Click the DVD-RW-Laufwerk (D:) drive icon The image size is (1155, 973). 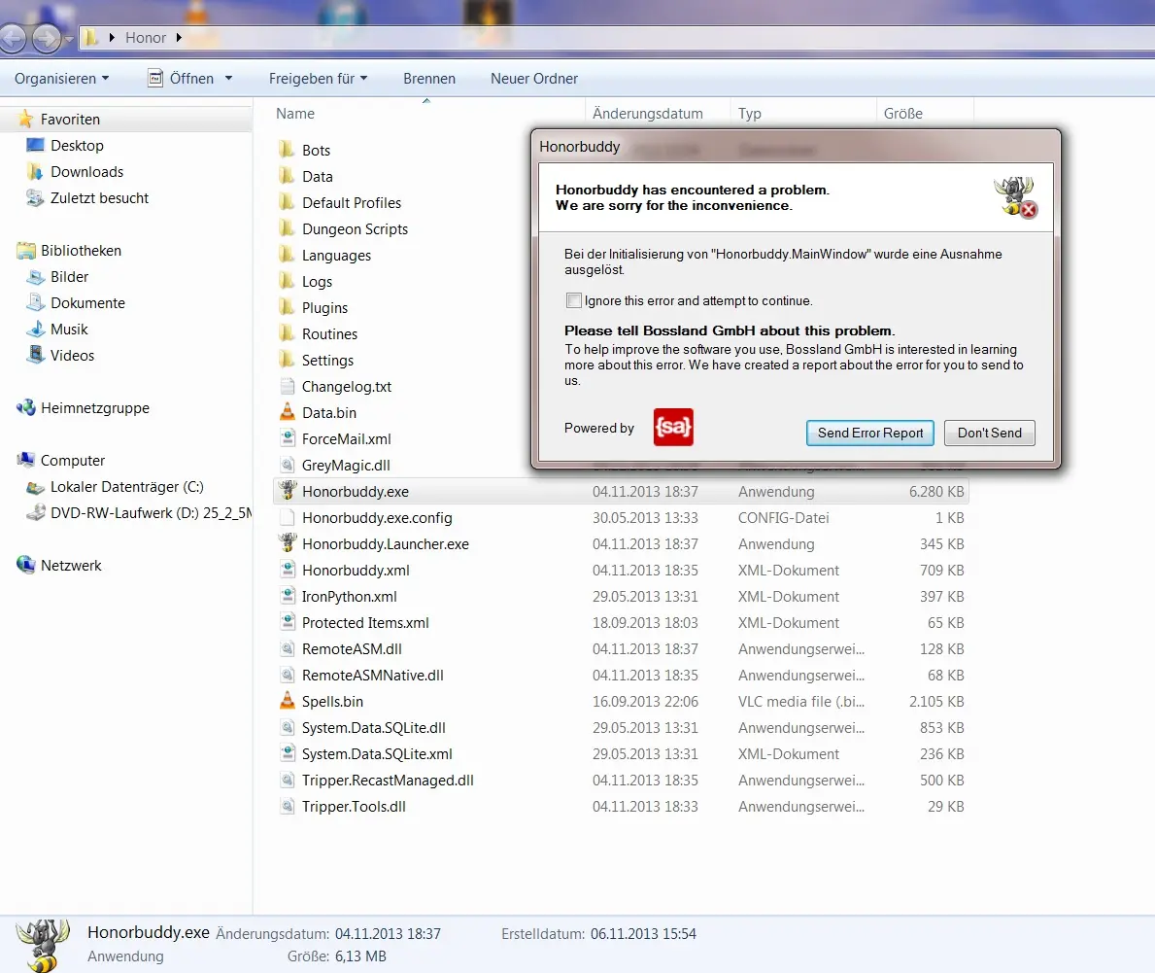pyautogui.click(x=35, y=512)
